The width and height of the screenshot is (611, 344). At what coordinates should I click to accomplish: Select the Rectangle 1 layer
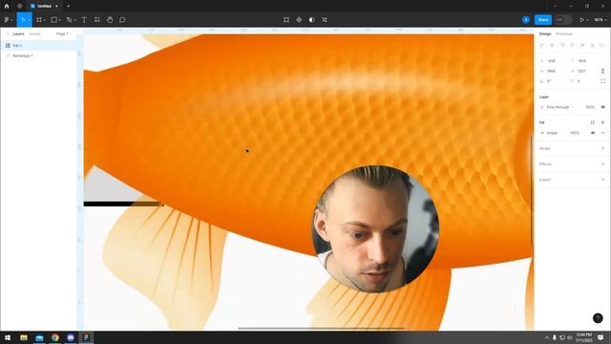click(x=39, y=55)
